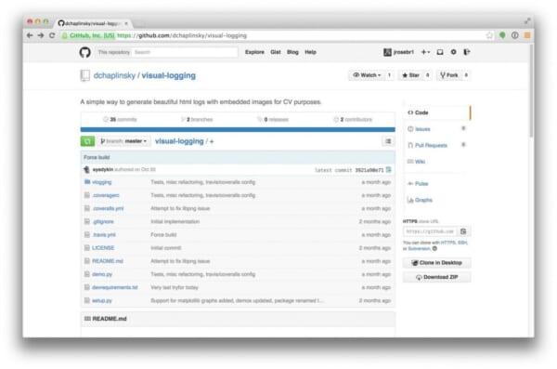Image resolution: width=557 pixels, height=369 pixels.
Task: Click the Download ZIP button
Action: [437, 277]
